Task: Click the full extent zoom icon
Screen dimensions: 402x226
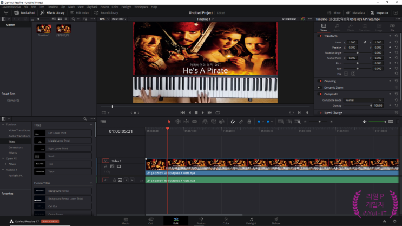Action: tap(281, 122)
